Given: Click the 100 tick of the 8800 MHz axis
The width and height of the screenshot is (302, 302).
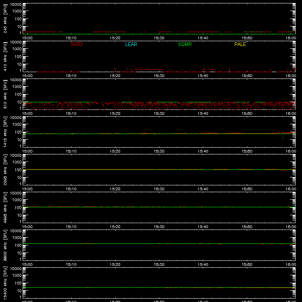Looking at the screenshot, I should pyautogui.click(x=18, y=245).
